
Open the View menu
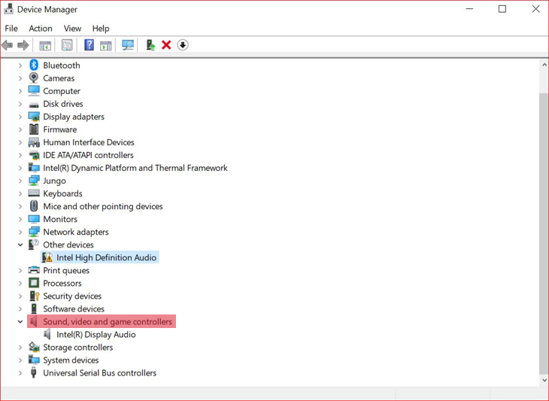[72, 29]
